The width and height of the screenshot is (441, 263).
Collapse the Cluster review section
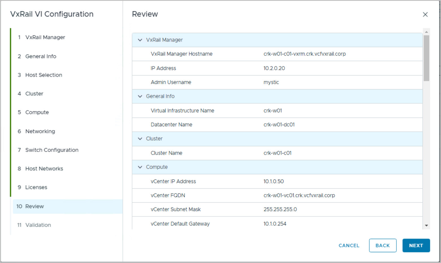(x=140, y=139)
